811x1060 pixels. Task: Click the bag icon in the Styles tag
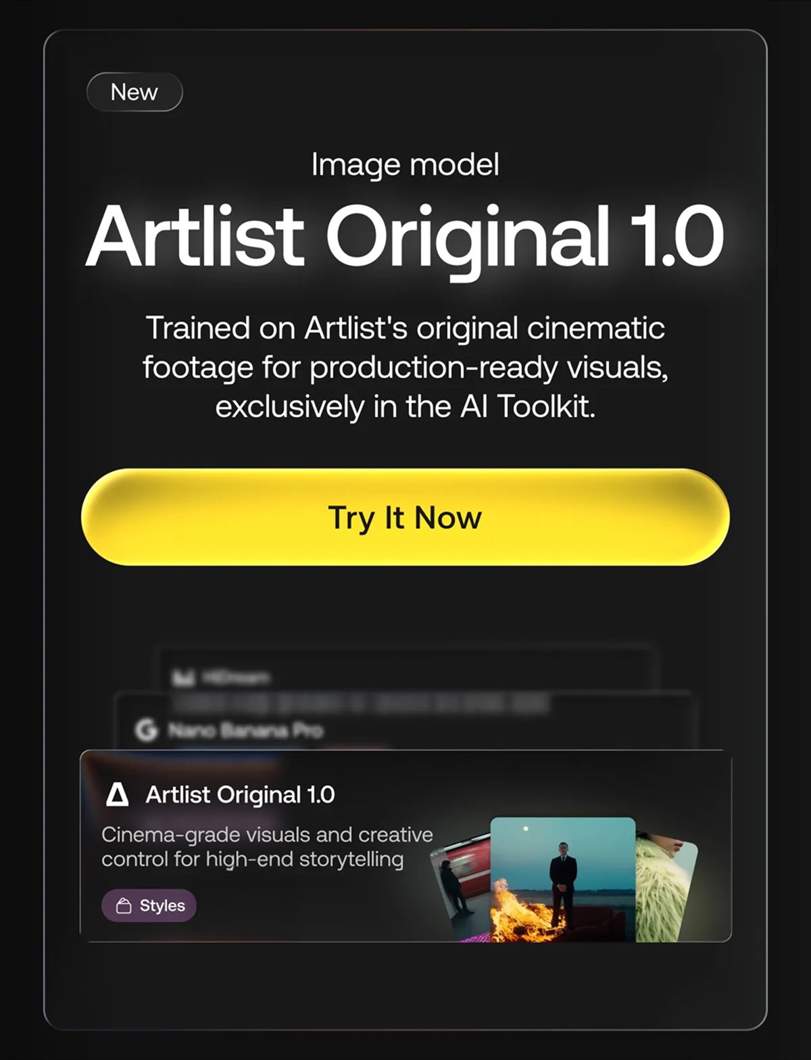point(124,906)
